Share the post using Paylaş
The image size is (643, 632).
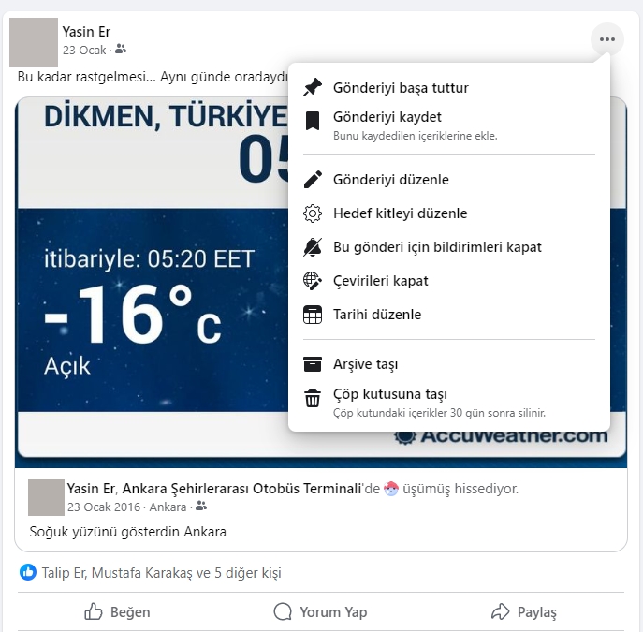pyautogui.click(x=524, y=611)
